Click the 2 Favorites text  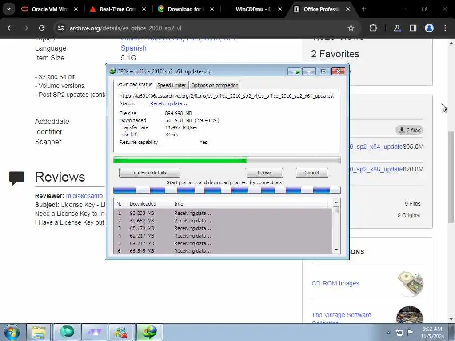335,54
